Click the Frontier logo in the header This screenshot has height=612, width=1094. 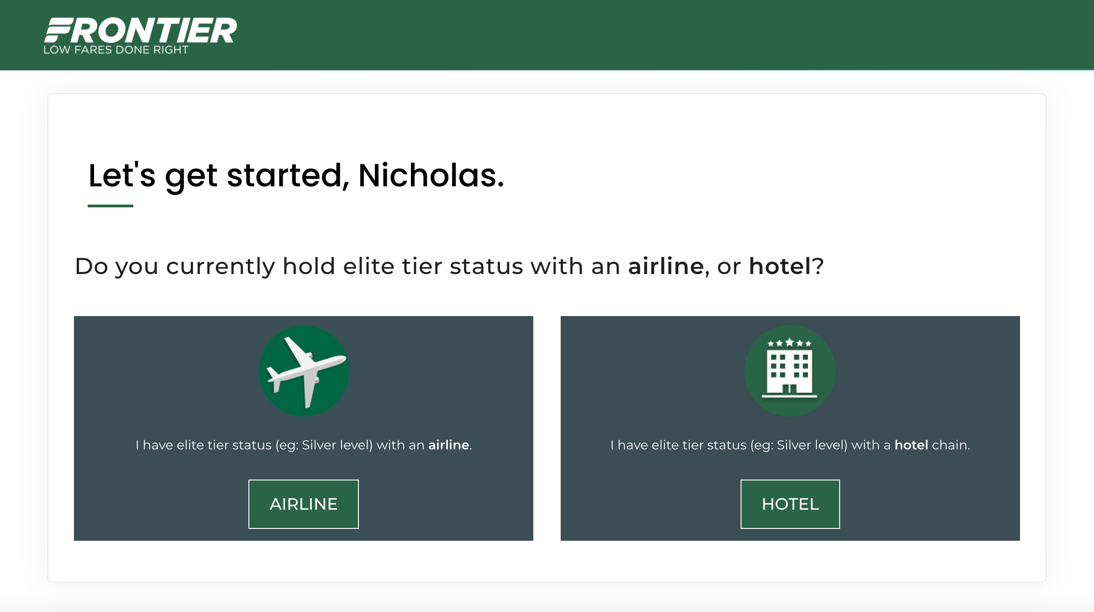(x=140, y=36)
